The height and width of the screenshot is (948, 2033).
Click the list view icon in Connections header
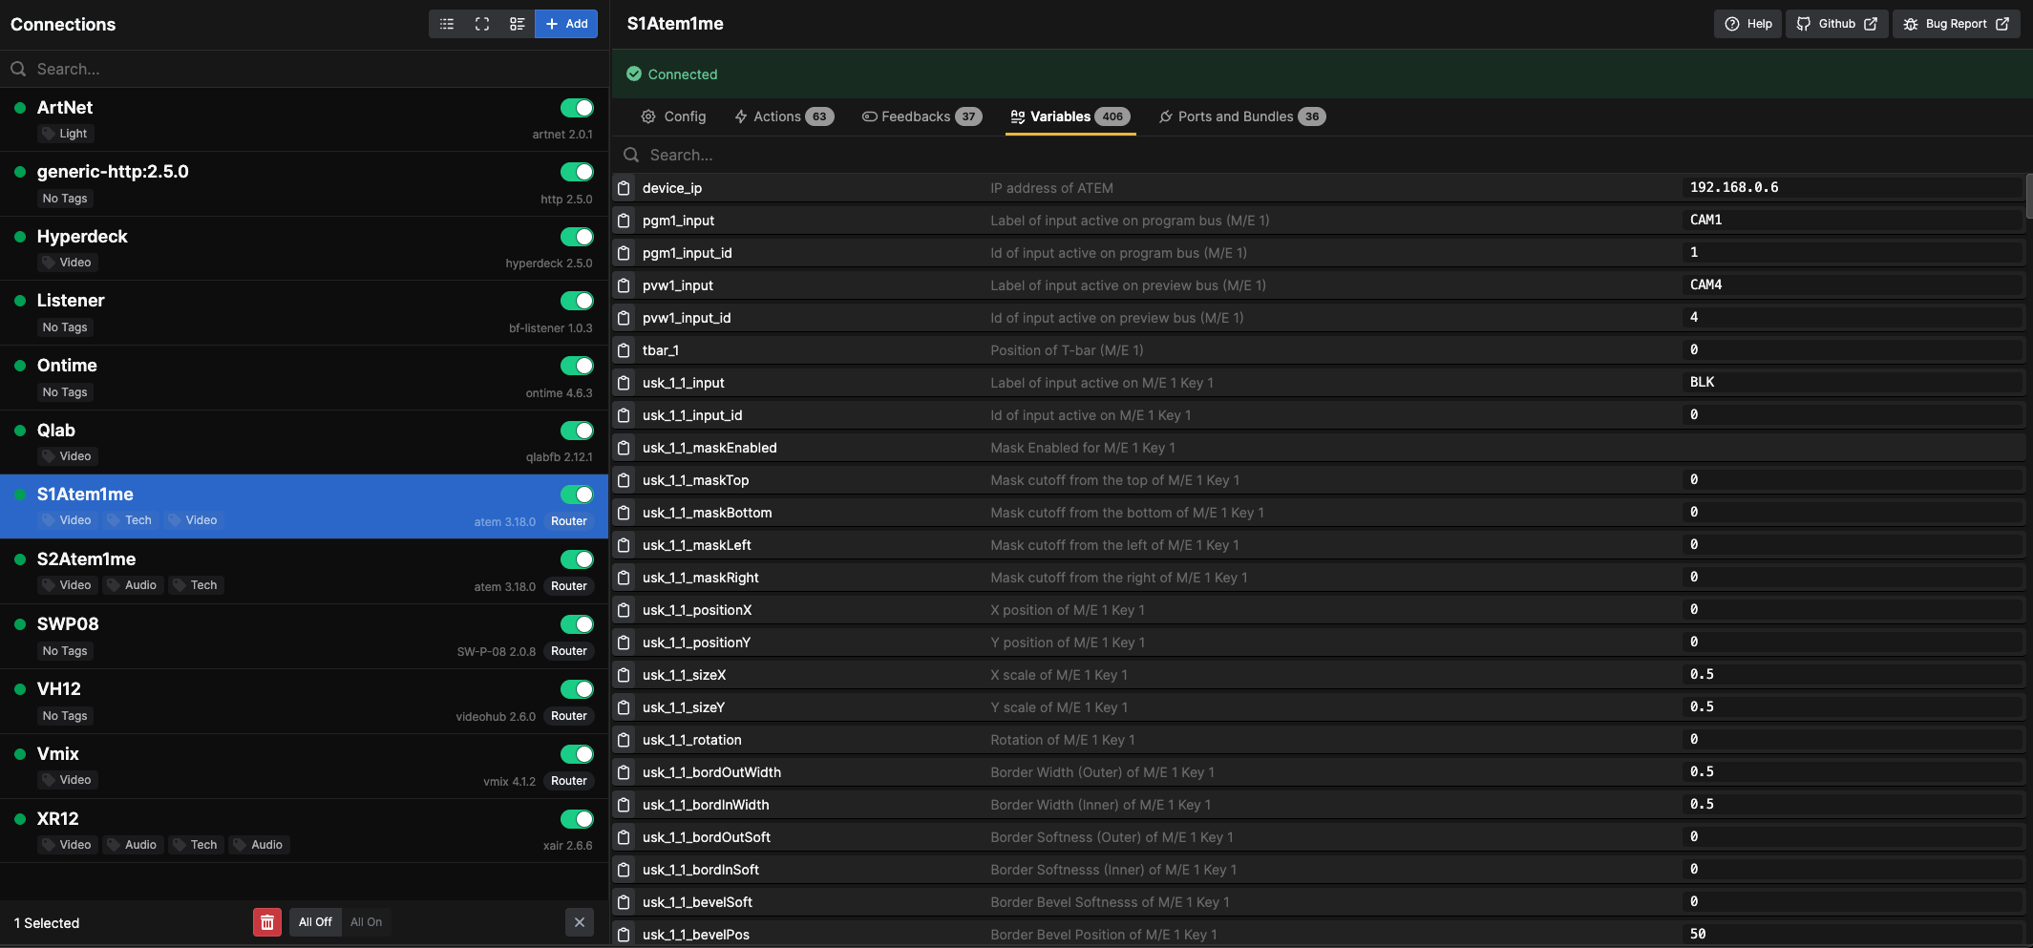click(x=447, y=24)
